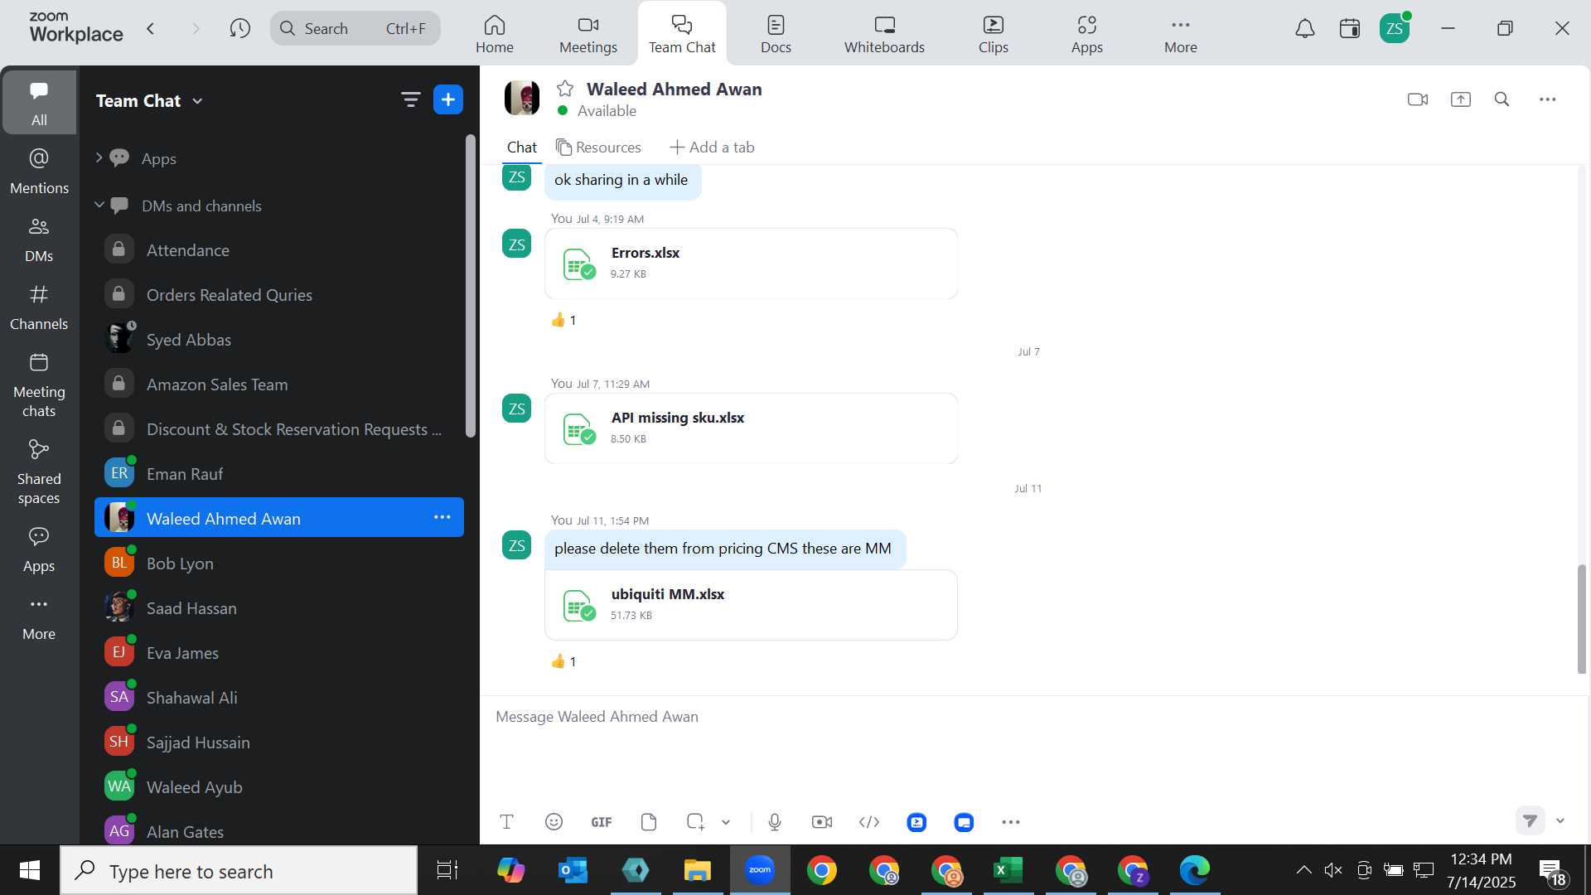
Task: Open More in the left sidebar
Action: click(x=39, y=618)
